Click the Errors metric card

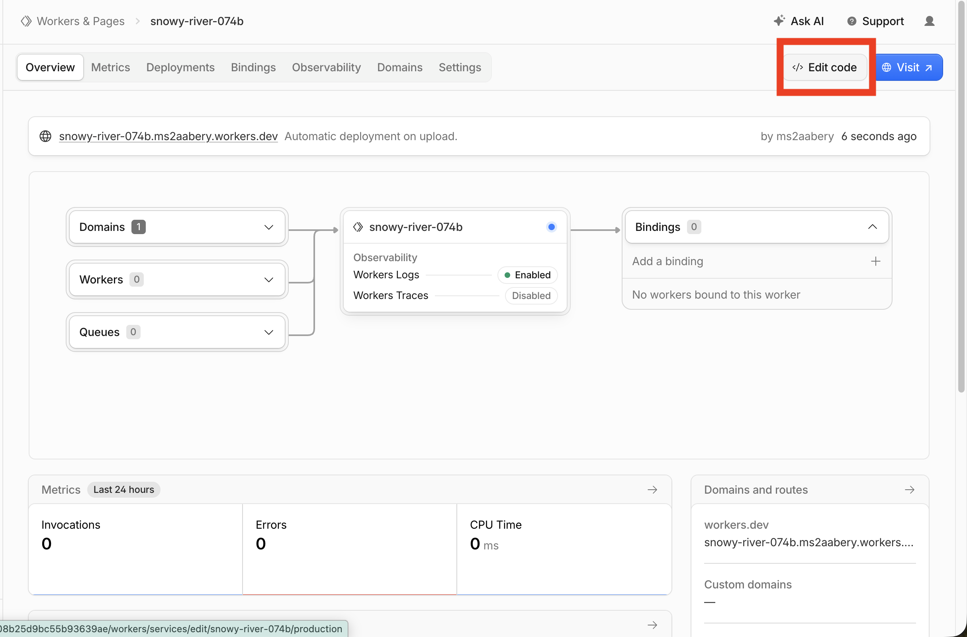[x=349, y=549]
